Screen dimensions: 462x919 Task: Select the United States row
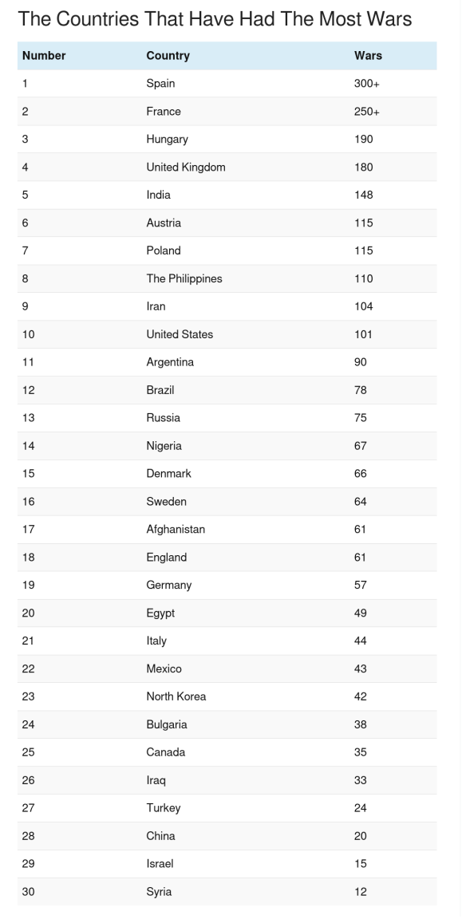[x=227, y=334]
